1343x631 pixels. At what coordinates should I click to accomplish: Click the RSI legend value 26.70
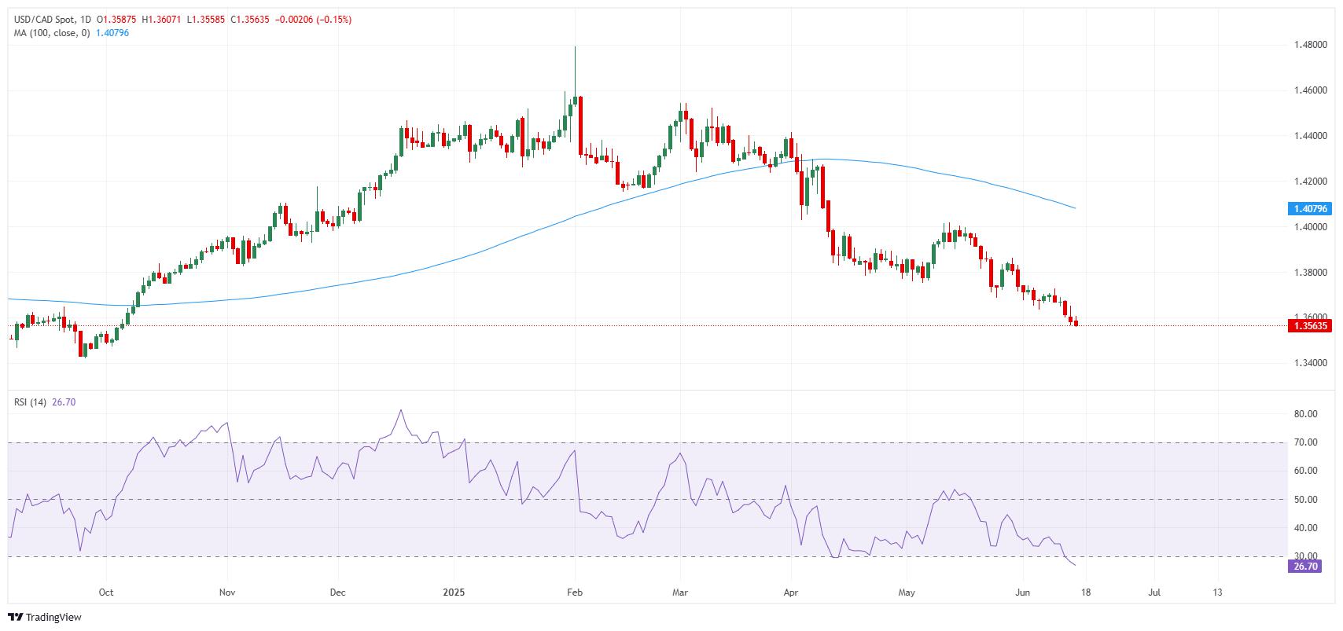coord(64,402)
